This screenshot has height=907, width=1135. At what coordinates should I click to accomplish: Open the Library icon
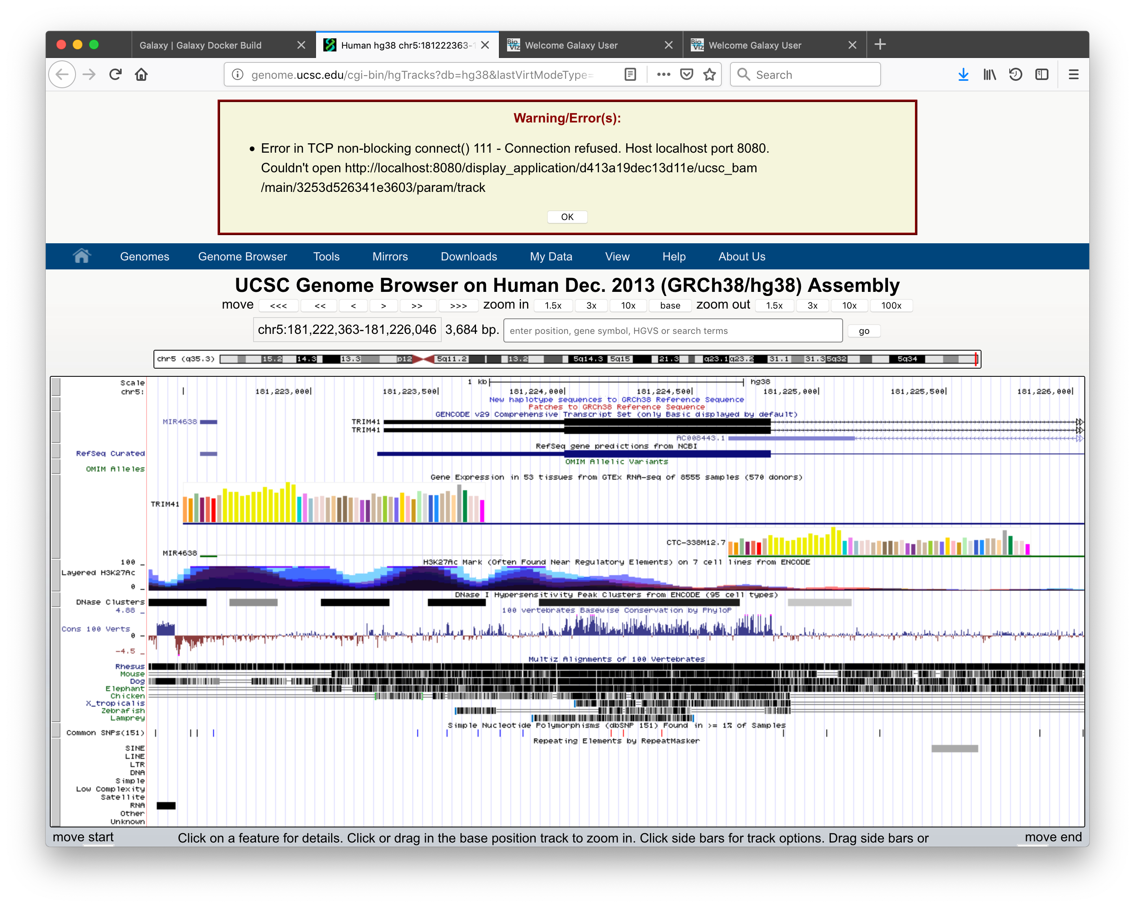tap(990, 74)
